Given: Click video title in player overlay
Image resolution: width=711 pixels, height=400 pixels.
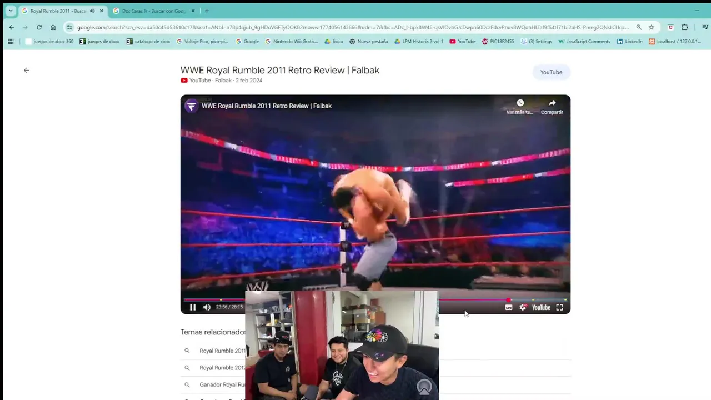Looking at the screenshot, I should [x=267, y=106].
